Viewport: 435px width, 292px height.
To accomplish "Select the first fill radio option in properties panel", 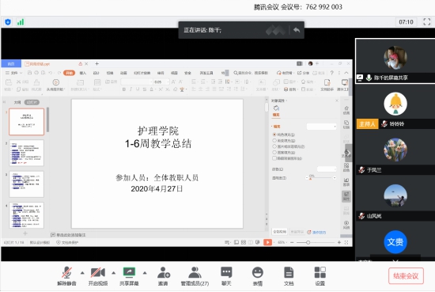I will tap(274, 135).
